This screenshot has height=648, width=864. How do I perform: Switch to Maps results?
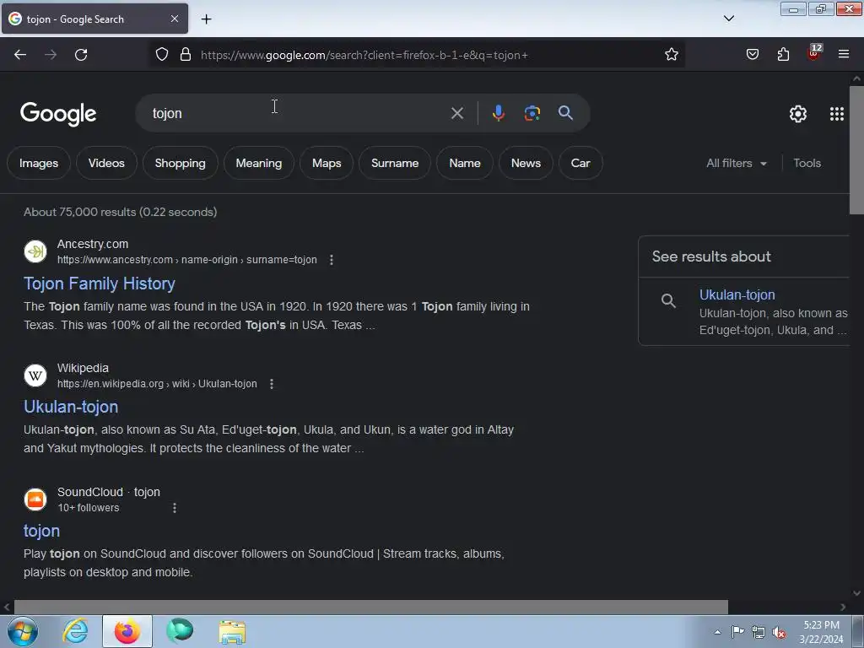point(327,163)
